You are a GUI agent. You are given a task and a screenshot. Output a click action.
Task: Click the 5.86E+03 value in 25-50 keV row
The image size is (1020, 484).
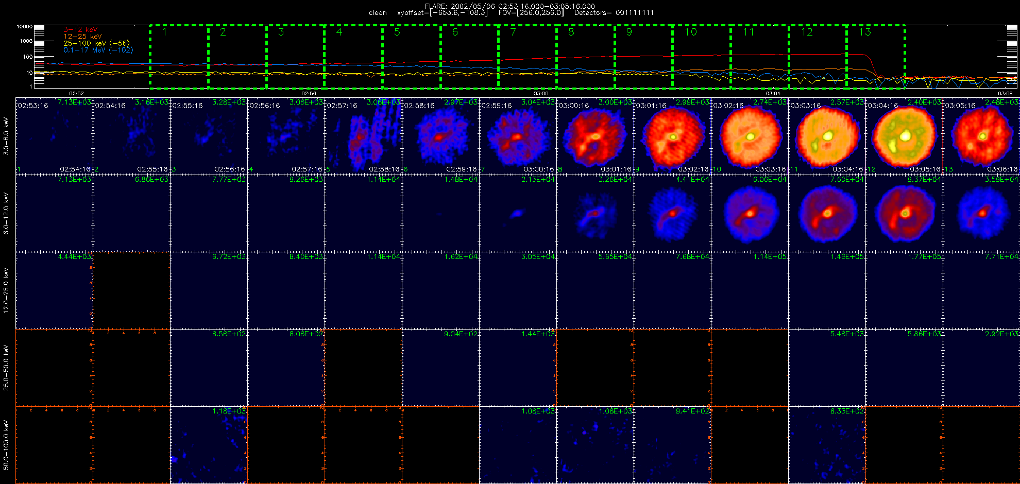click(x=925, y=334)
